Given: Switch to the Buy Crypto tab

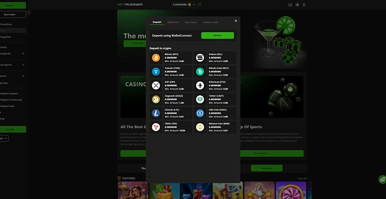Looking at the screenshot, I should click(191, 22).
